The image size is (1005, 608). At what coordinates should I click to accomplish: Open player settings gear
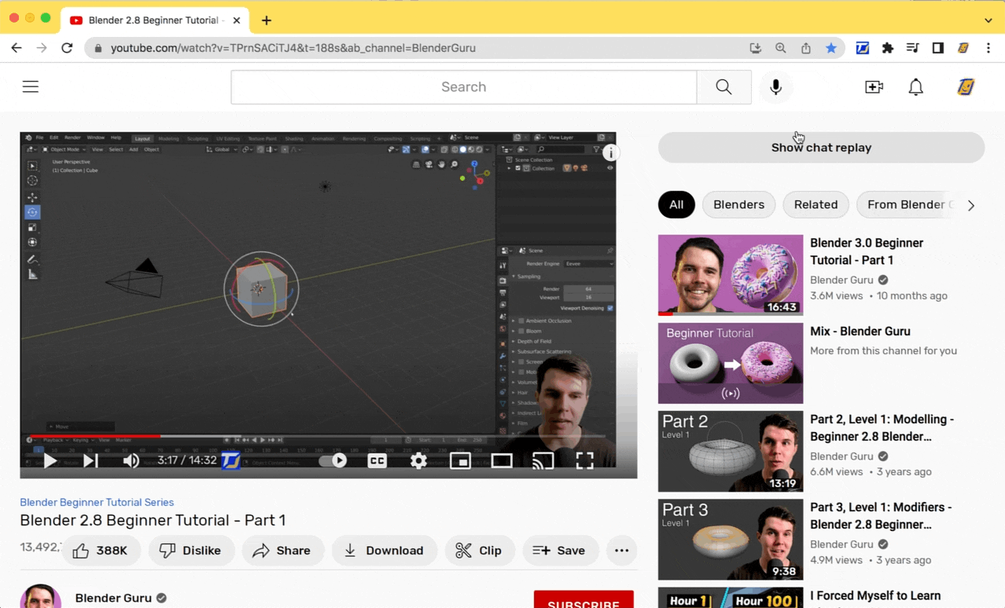click(x=418, y=460)
